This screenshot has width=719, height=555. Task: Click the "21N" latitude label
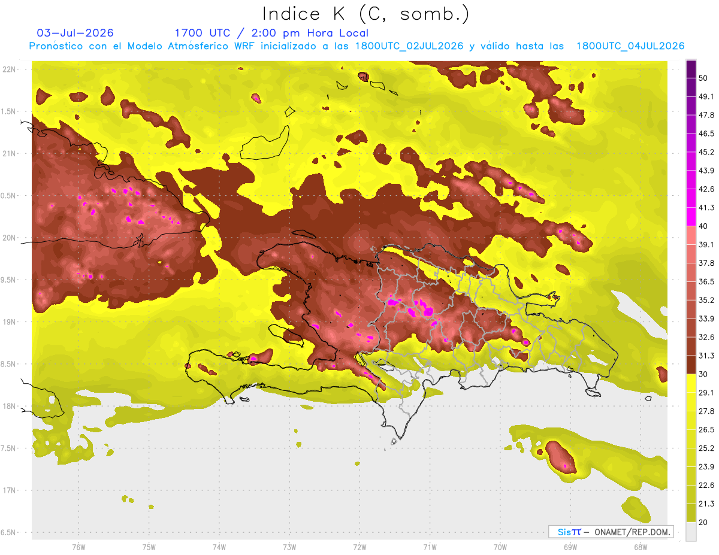tap(9, 153)
